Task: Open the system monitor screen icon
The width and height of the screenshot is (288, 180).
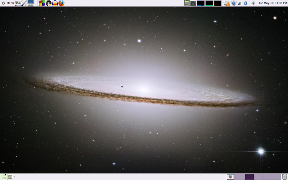Action: 193,3
